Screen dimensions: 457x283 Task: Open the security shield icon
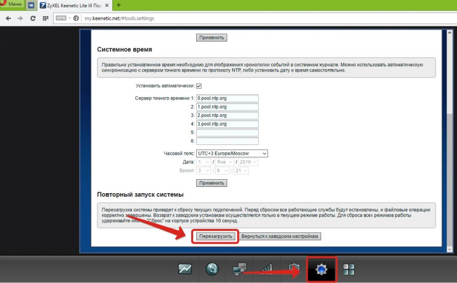coord(294,269)
